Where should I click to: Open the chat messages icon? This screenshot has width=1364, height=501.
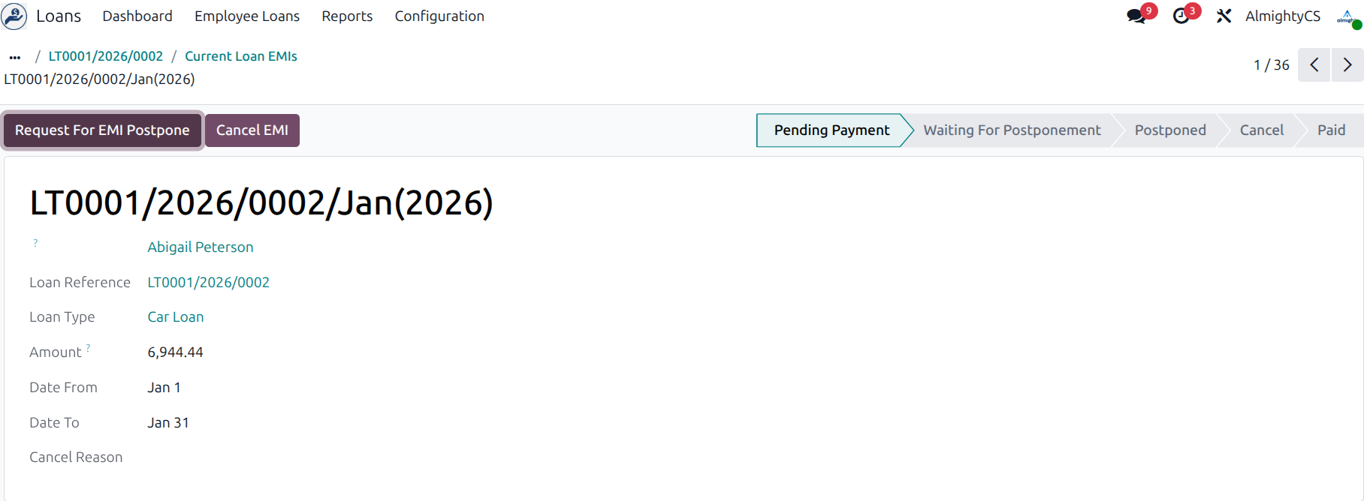[x=1136, y=16]
